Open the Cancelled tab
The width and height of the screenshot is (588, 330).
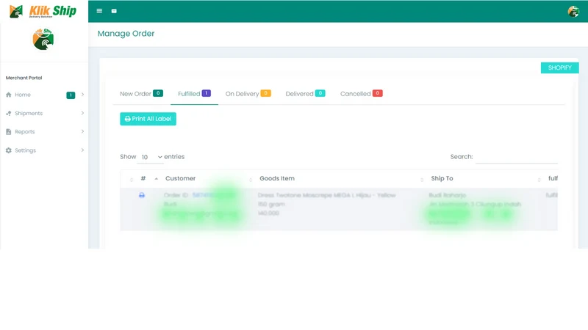point(361,94)
